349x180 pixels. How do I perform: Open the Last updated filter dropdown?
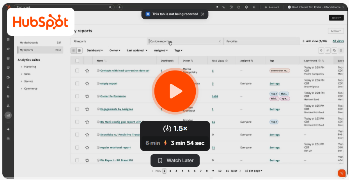tap(137, 51)
